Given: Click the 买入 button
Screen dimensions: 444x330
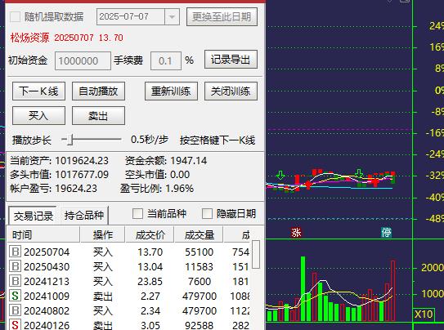Looking at the screenshot, I should point(38,116).
